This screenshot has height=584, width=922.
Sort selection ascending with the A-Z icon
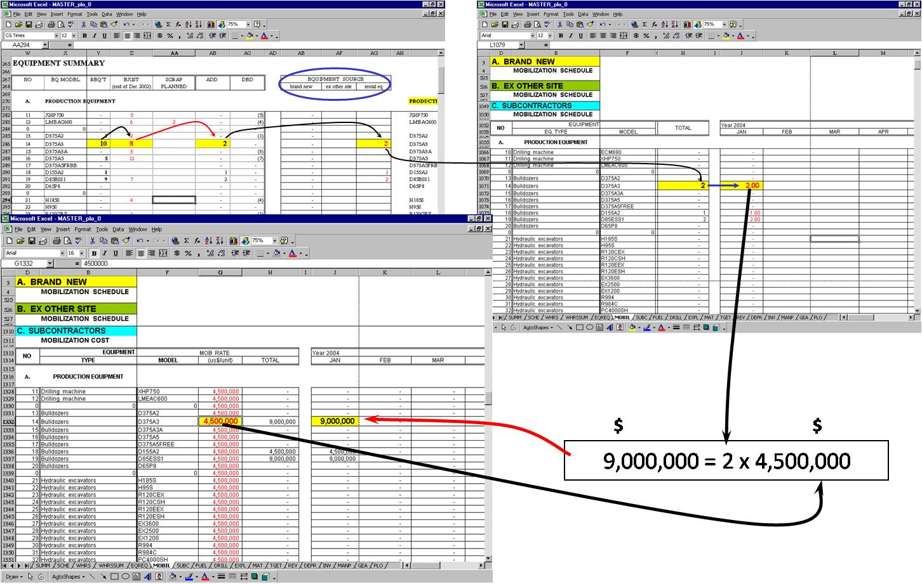208,240
